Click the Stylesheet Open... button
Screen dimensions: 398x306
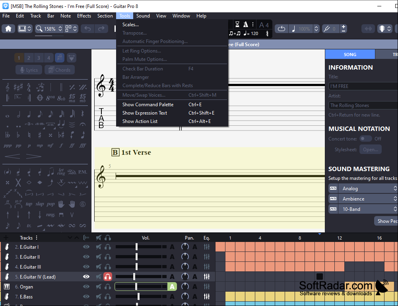coord(370,150)
